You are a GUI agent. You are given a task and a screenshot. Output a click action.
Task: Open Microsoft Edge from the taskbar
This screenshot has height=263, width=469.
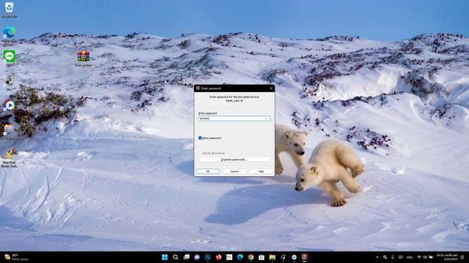click(240, 257)
